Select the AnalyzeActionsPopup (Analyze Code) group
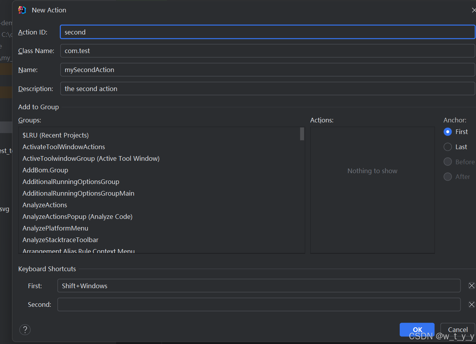476x344 pixels. tap(77, 216)
